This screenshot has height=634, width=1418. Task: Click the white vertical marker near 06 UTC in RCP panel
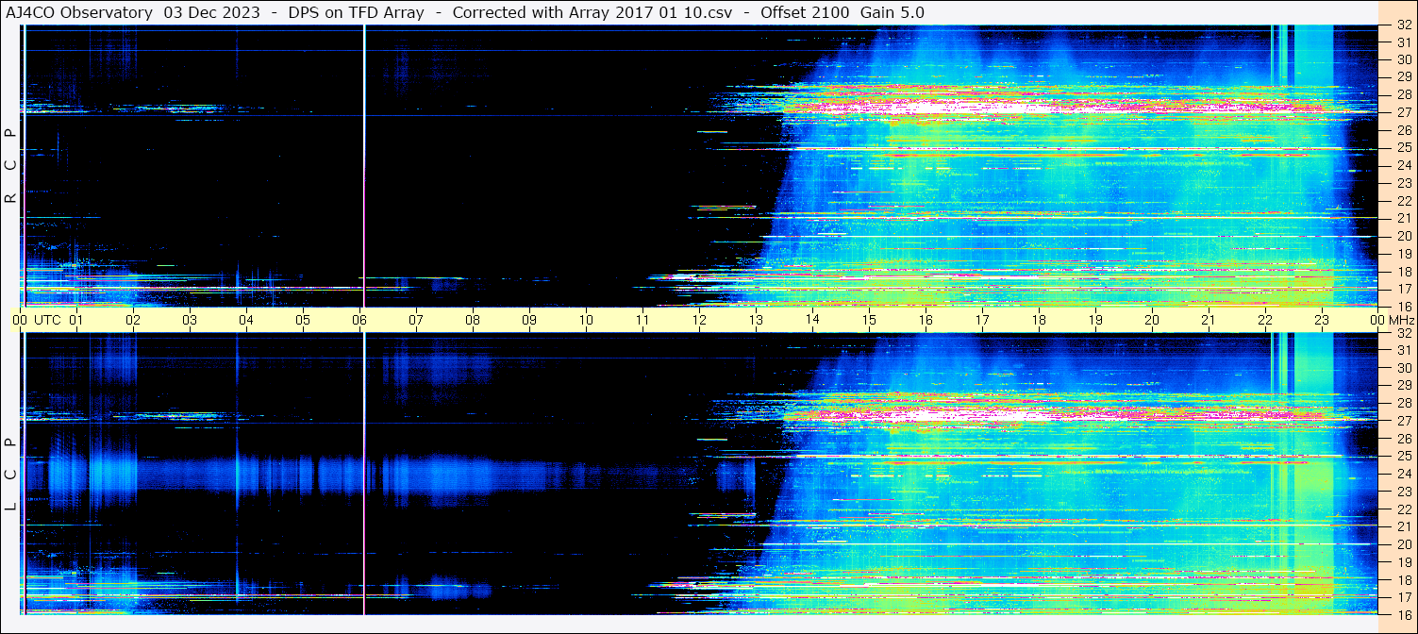[x=363, y=166]
